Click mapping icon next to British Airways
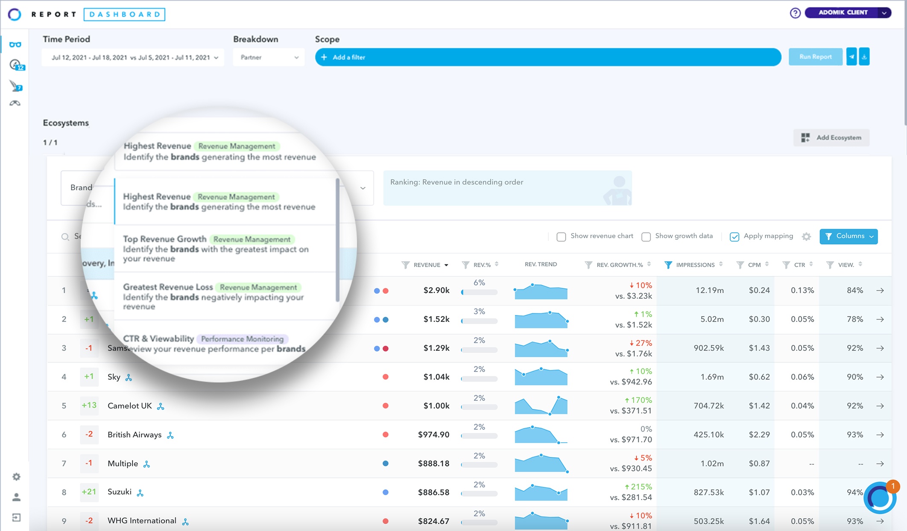 (170, 435)
